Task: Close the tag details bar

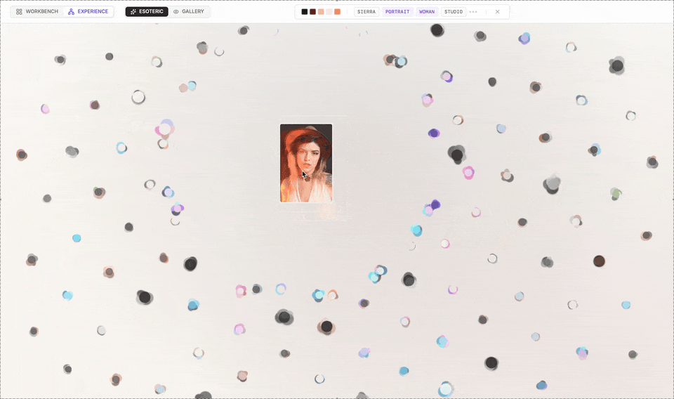Action: [497, 12]
